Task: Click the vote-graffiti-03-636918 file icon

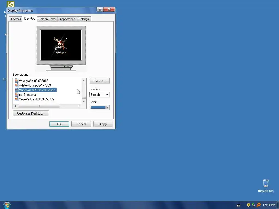Action: 17,81
